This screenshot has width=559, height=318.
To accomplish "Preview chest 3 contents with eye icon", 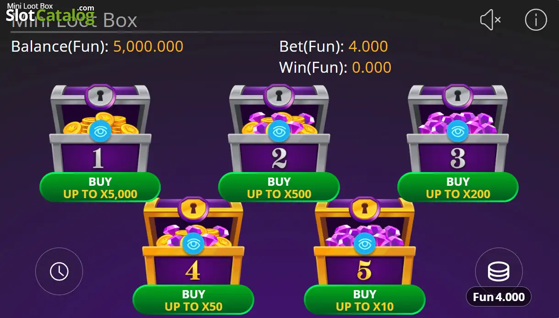I will pyautogui.click(x=457, y=131).
